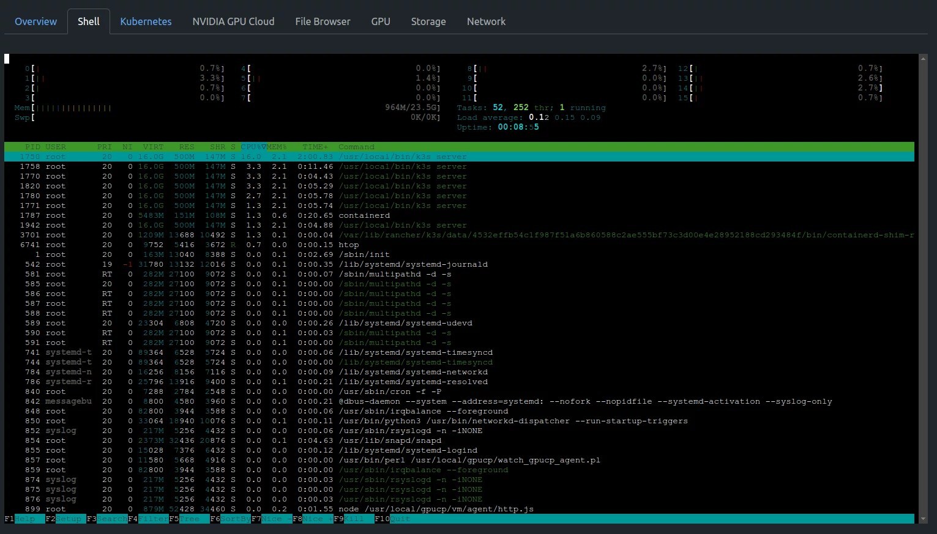Sort by the RES column header
The image size is (937, 534).
(x=187, y=147)
